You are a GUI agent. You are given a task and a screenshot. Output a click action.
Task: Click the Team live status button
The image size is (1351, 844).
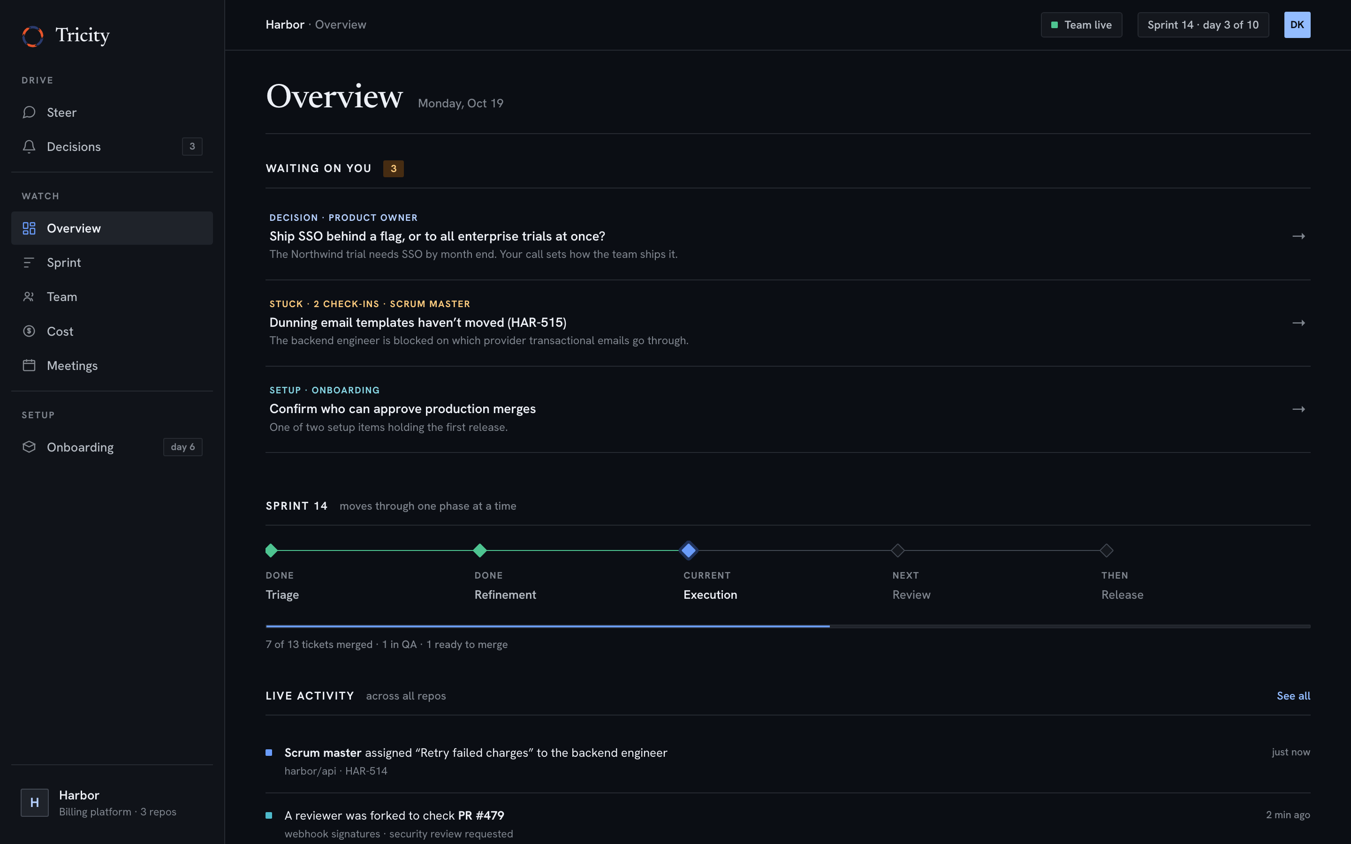[1081, 25]
